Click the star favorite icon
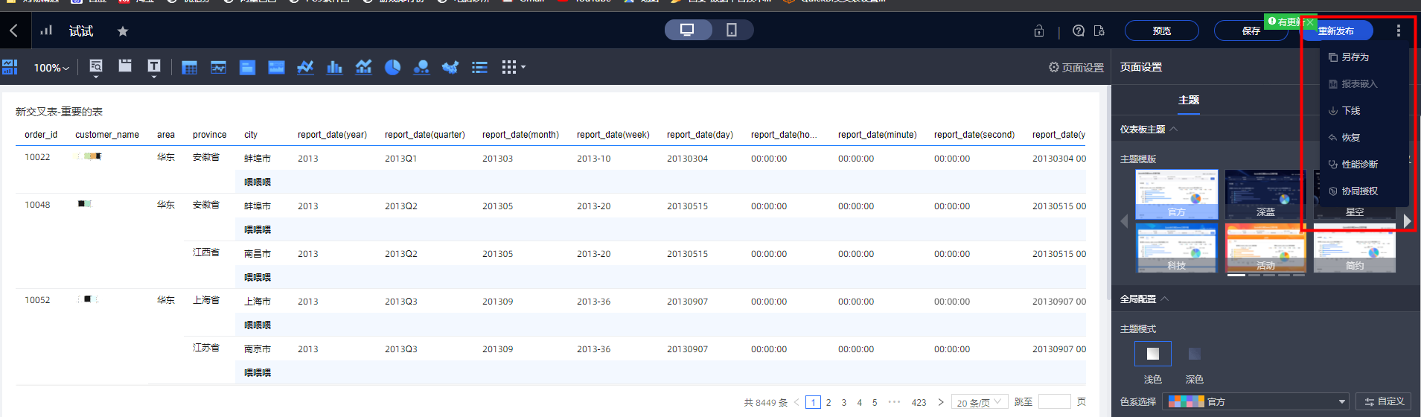 coord(123,31)
